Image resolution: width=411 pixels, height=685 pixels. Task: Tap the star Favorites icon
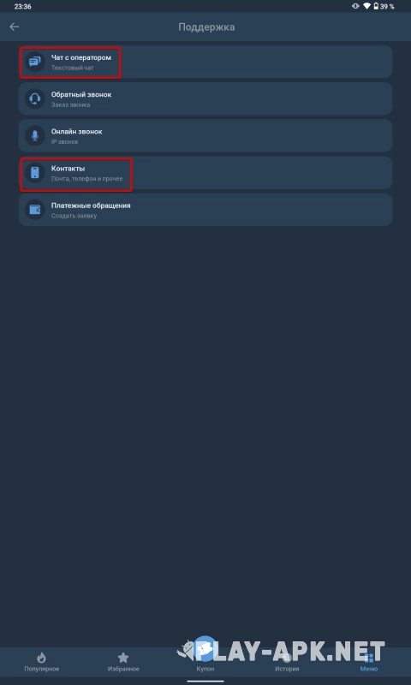[x=123, y=658]
